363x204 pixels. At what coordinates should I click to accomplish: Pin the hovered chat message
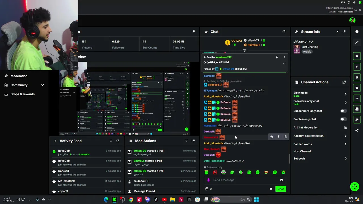pyautogui.click(x=278, y=137)
